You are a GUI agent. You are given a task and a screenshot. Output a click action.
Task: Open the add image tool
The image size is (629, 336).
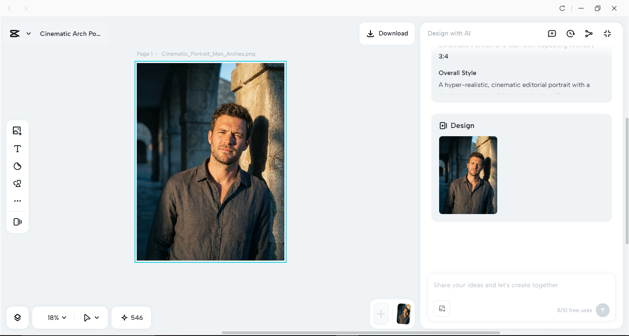point(18,131)
